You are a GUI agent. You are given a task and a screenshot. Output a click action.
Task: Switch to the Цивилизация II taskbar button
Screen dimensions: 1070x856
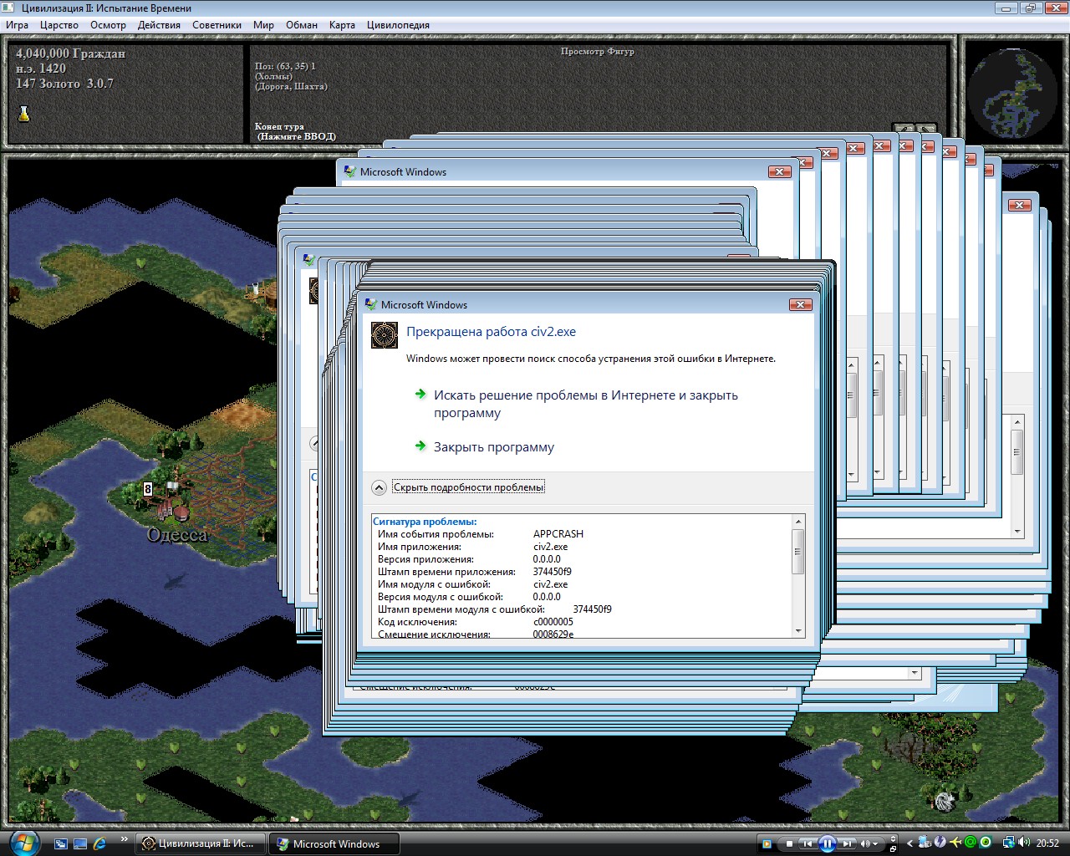tap(201, 843)
